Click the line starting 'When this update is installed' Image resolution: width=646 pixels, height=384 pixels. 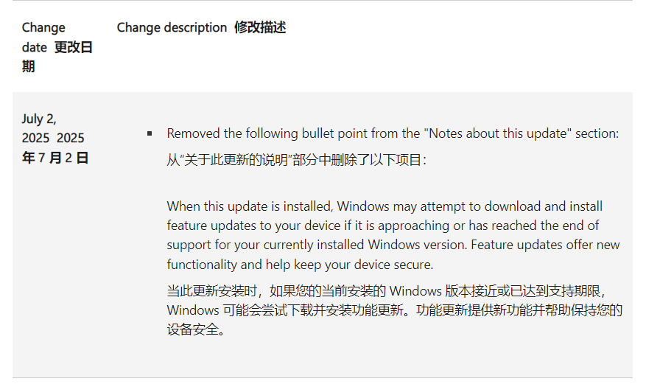click(x=385, y=206)
